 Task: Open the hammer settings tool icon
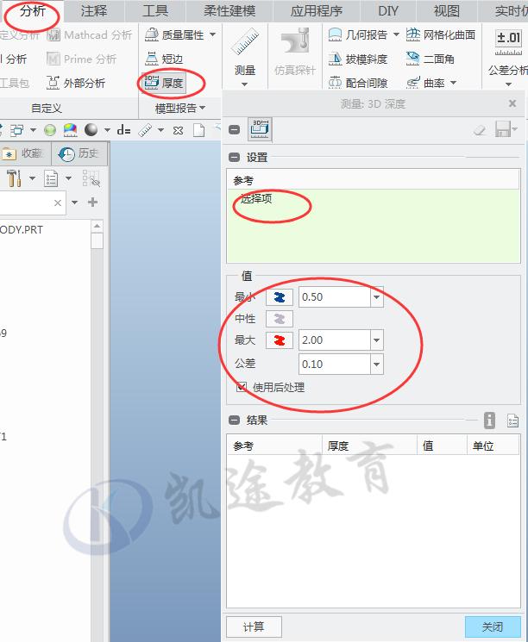(x=14, y=178)
